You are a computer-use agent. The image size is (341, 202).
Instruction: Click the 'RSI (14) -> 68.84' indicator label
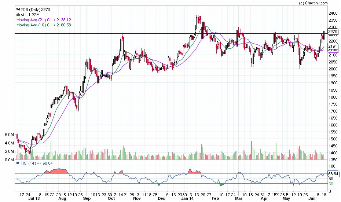coord(37,163)
